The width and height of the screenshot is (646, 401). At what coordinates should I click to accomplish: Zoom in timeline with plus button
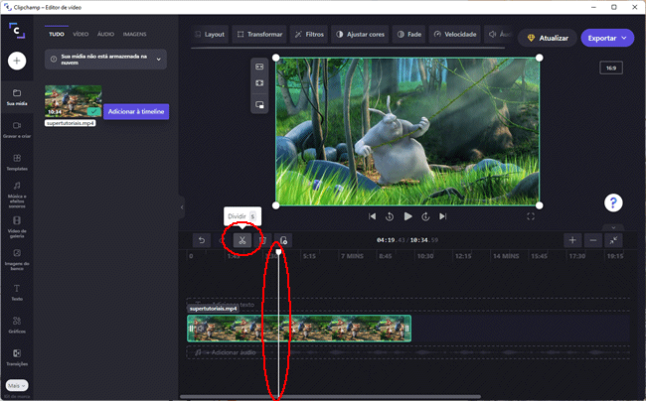[572, 240]
